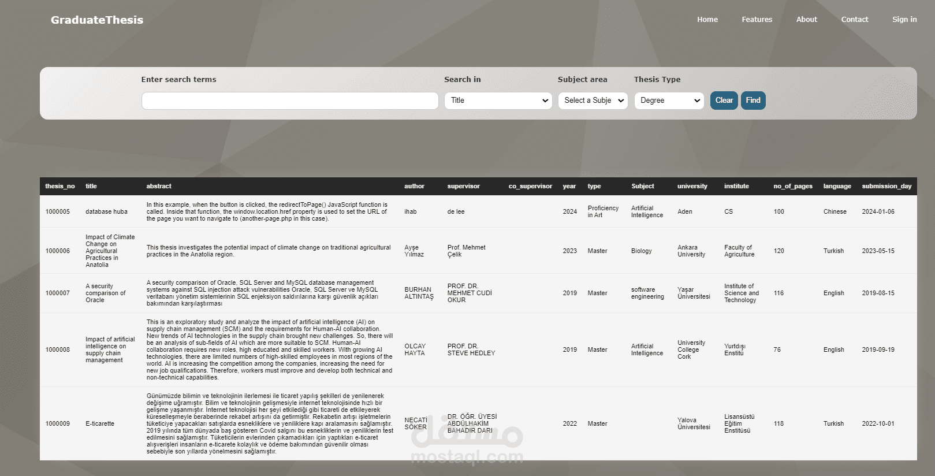
Task: Open the Thesis Type Degree dropdown
Action: pyautogui.click(x=669, y=101)
